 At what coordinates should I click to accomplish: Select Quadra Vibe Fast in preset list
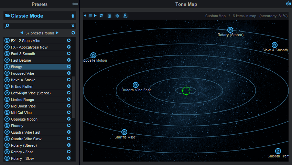37,132
